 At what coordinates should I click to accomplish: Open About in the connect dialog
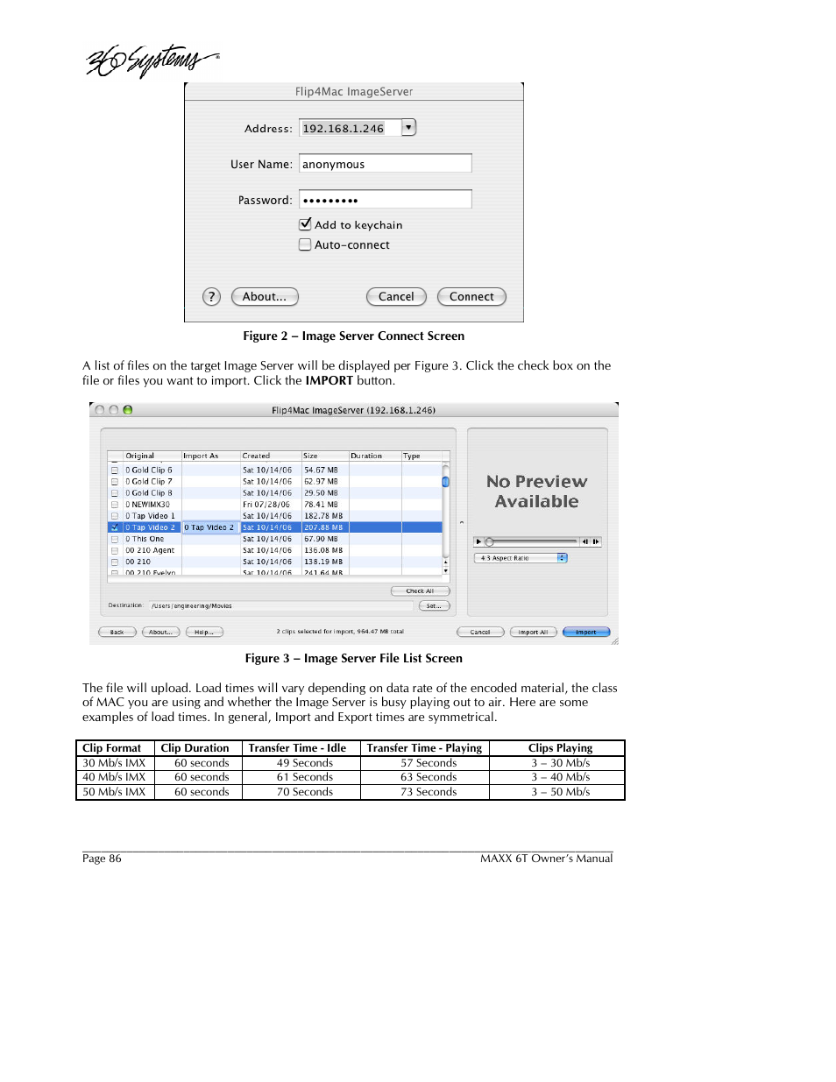click(265, 296)
